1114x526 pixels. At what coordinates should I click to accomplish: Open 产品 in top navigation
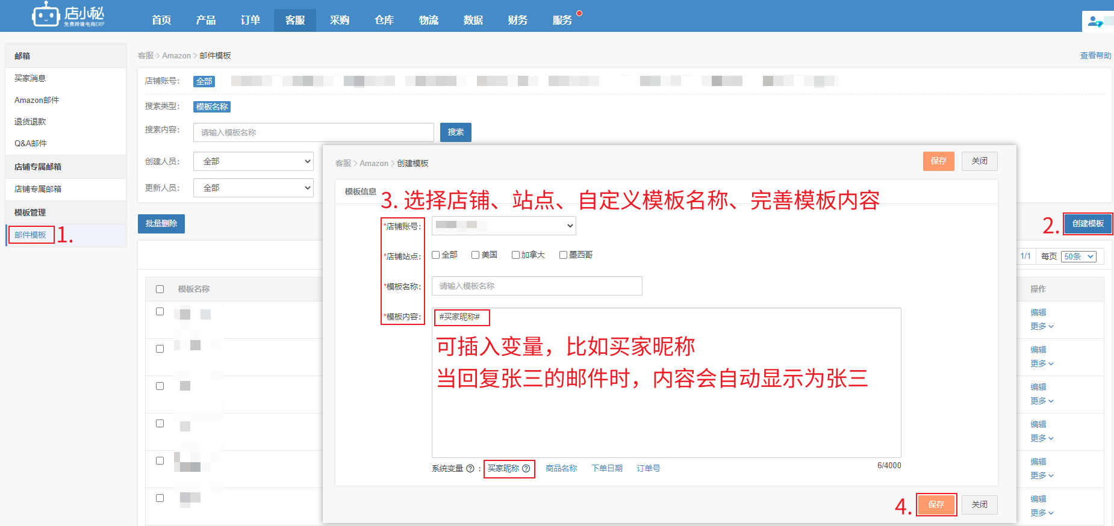pos(206,20)
